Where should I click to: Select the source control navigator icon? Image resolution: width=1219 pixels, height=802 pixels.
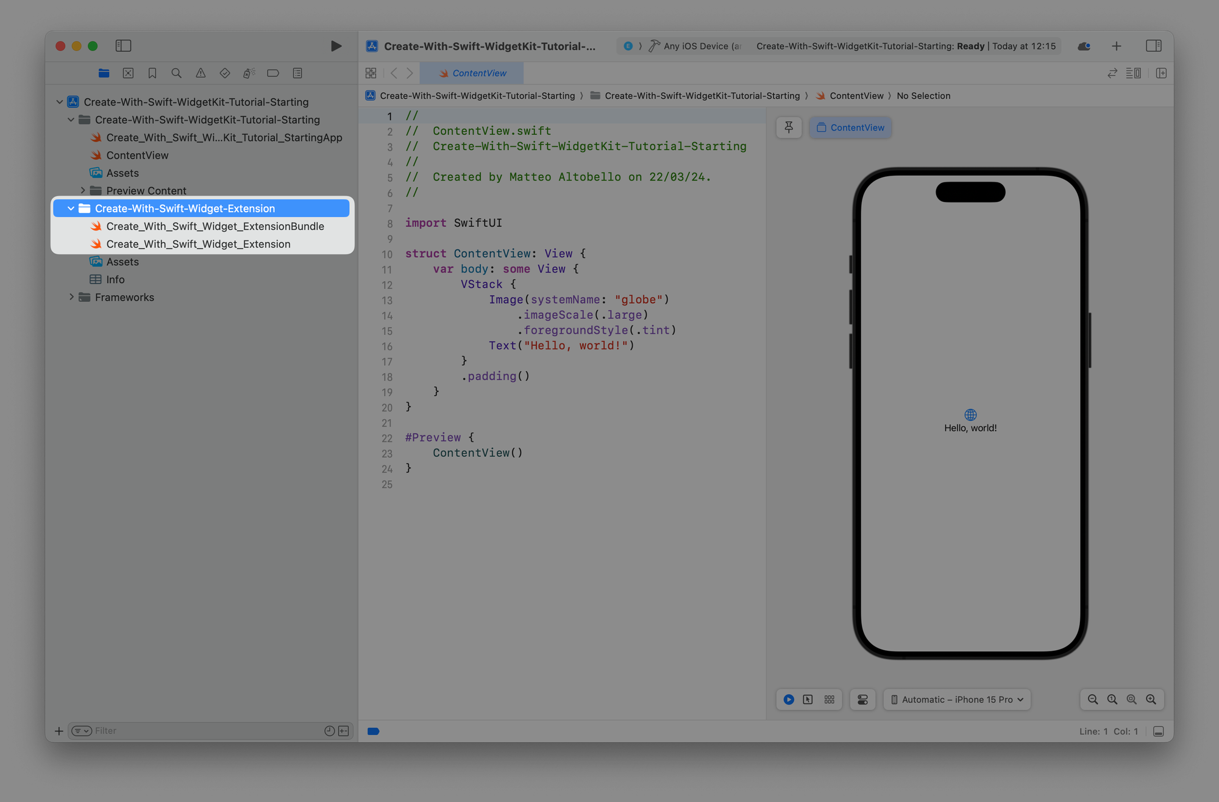[x=128, y=73]
